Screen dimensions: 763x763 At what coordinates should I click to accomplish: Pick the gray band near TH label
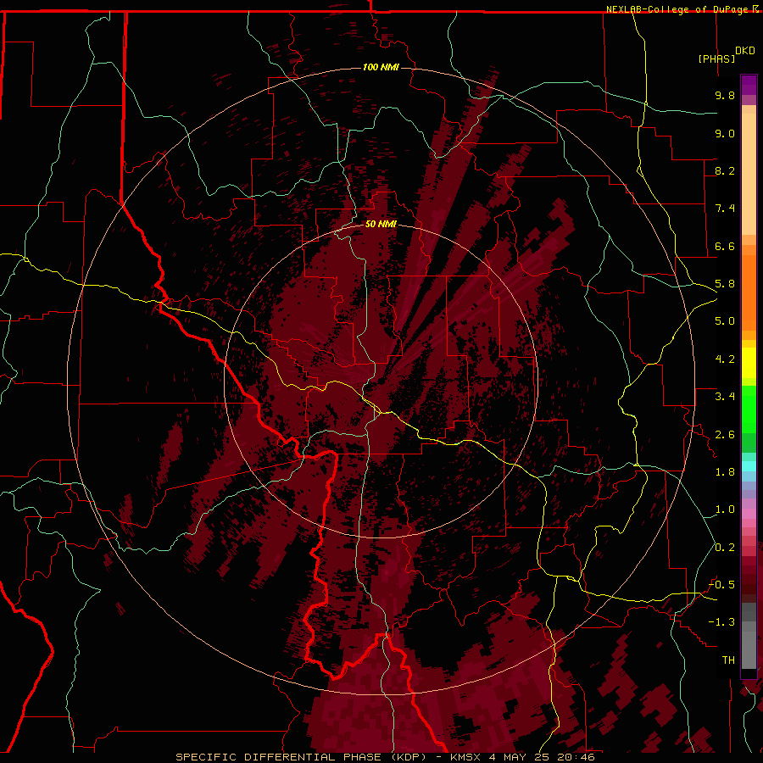(x=749, y=650)
